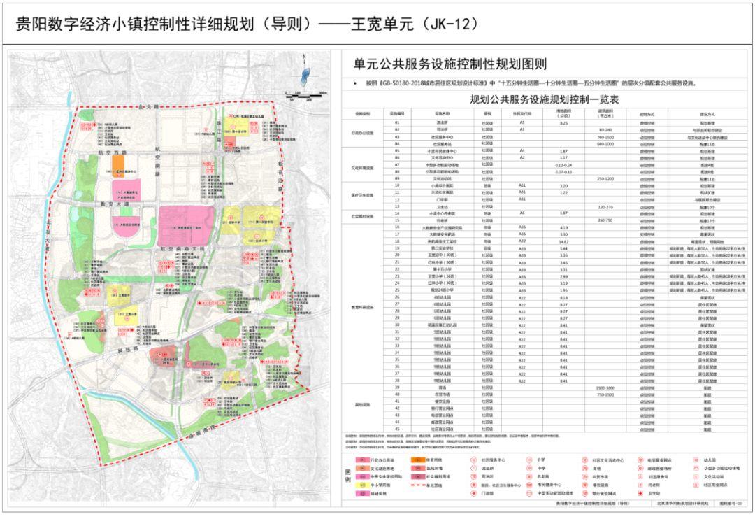Select the 文化设施用地 color swatch
Viewport: 755px width, 519px height.
tap(363, 468)
